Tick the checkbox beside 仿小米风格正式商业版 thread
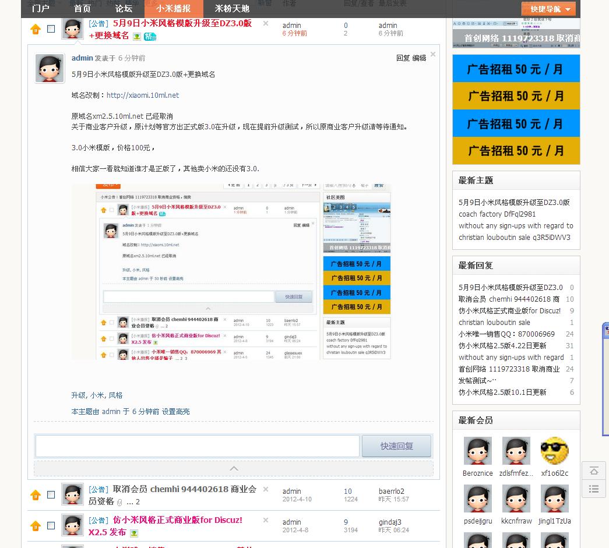Viewport: 609px width, 548px height. [51, 525]
